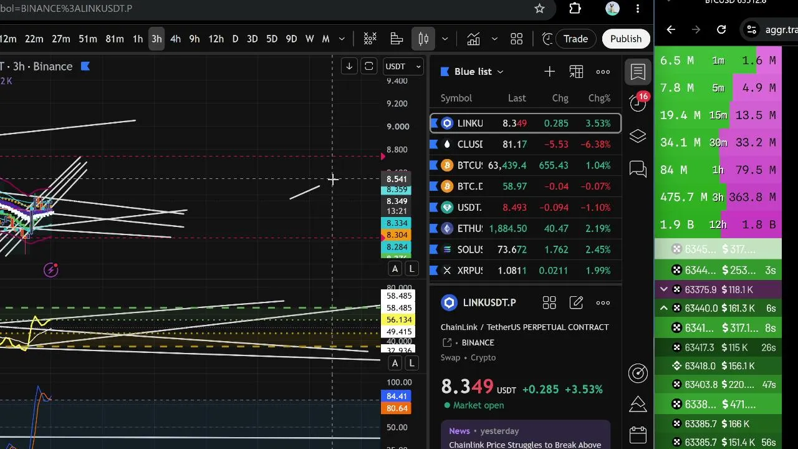Open watchlist three-dots menu beside Blue list
798x449 pixels.
603,72
